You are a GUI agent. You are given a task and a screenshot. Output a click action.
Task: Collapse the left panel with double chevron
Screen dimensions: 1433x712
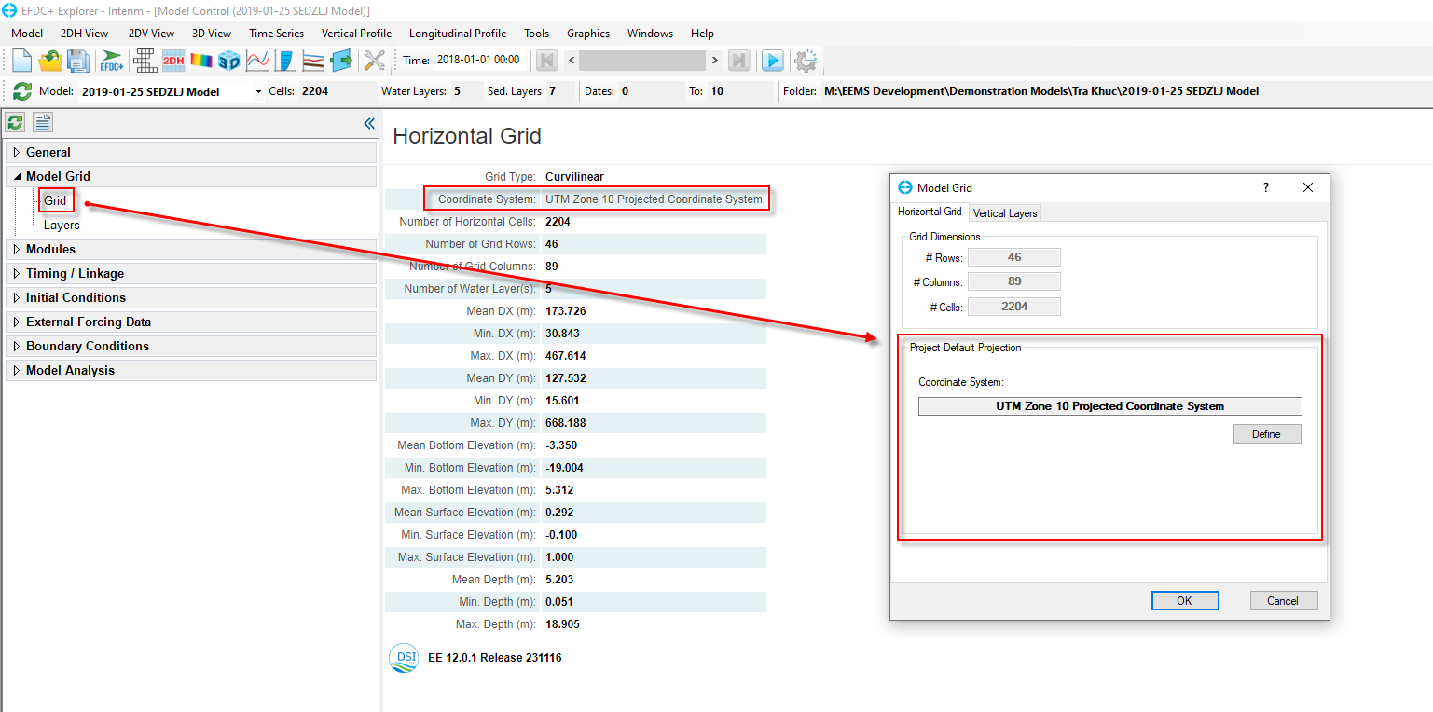click(369, 123)
